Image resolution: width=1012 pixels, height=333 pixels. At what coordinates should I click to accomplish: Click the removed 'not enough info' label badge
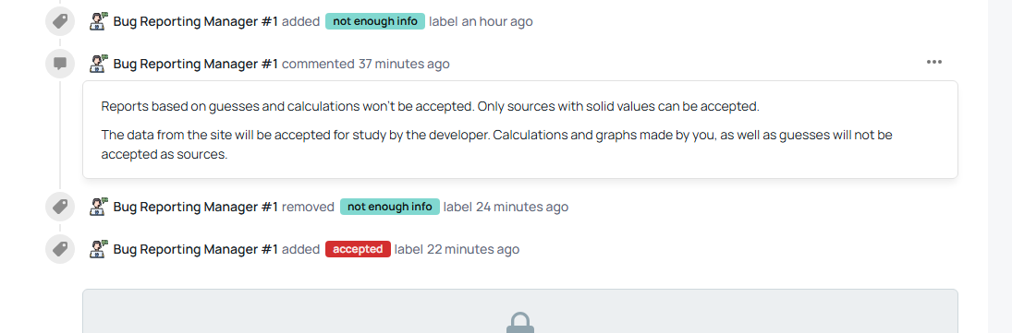tap(390, 207)
